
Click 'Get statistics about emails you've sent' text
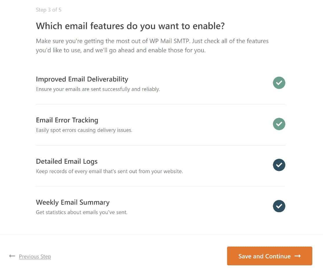click(82, 212)
